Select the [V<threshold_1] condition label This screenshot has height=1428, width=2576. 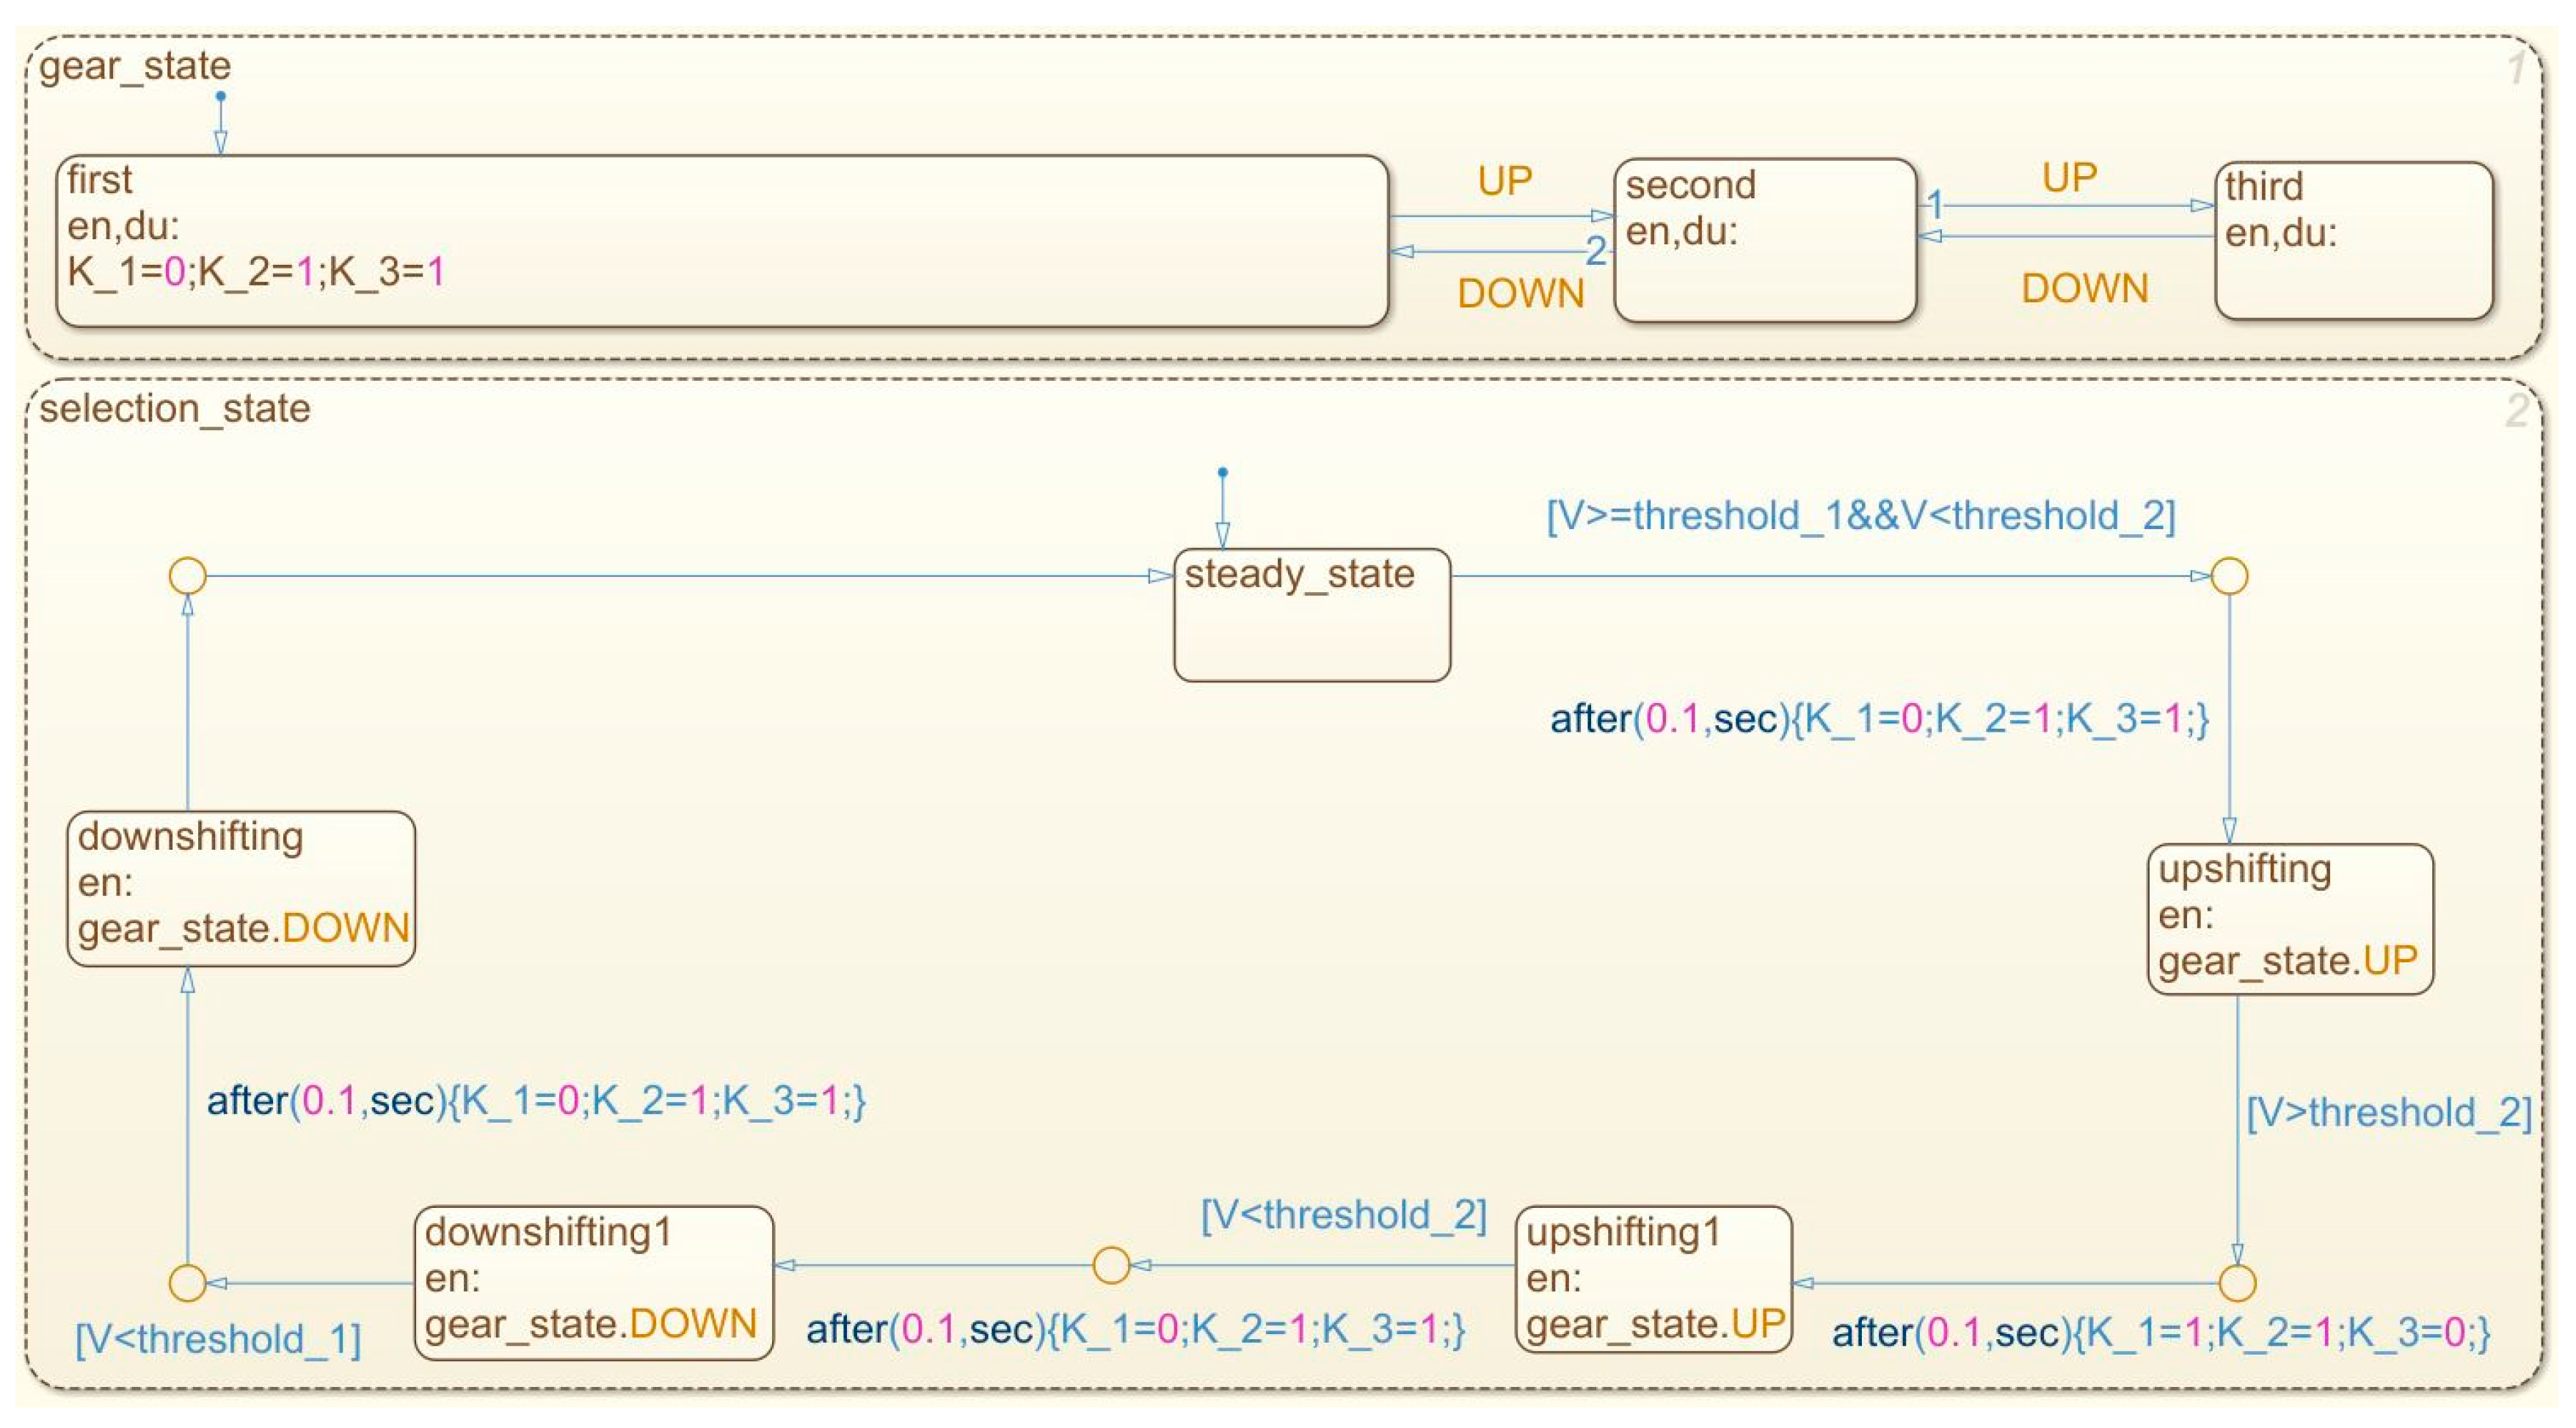pyautogui.click(x=218, y=1339)
